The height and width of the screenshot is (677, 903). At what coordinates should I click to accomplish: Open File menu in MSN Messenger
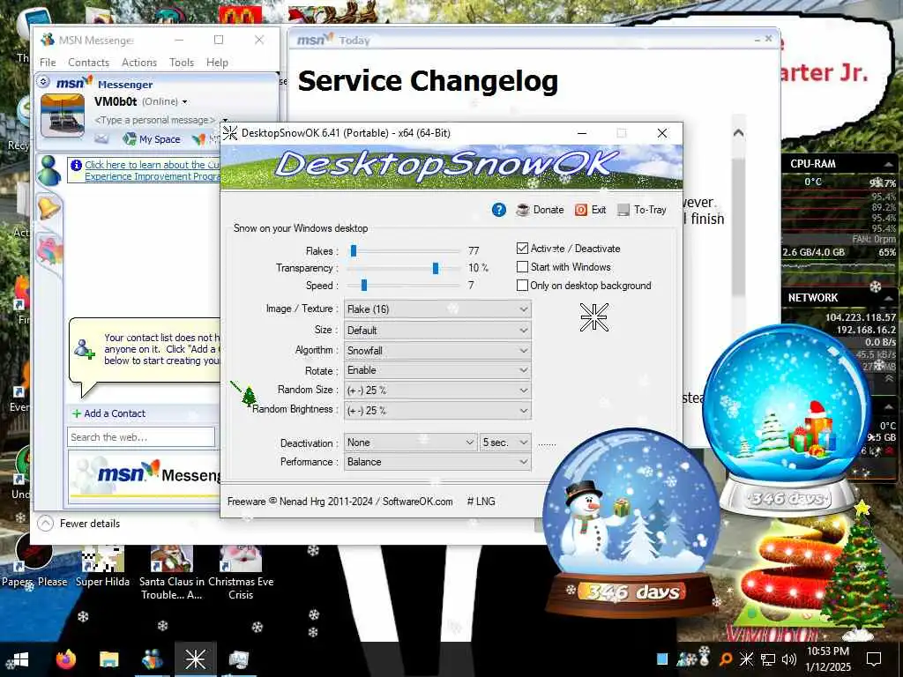(x=48, y=63)
